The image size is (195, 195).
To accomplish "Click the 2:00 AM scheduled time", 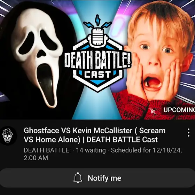I will 36,158.
